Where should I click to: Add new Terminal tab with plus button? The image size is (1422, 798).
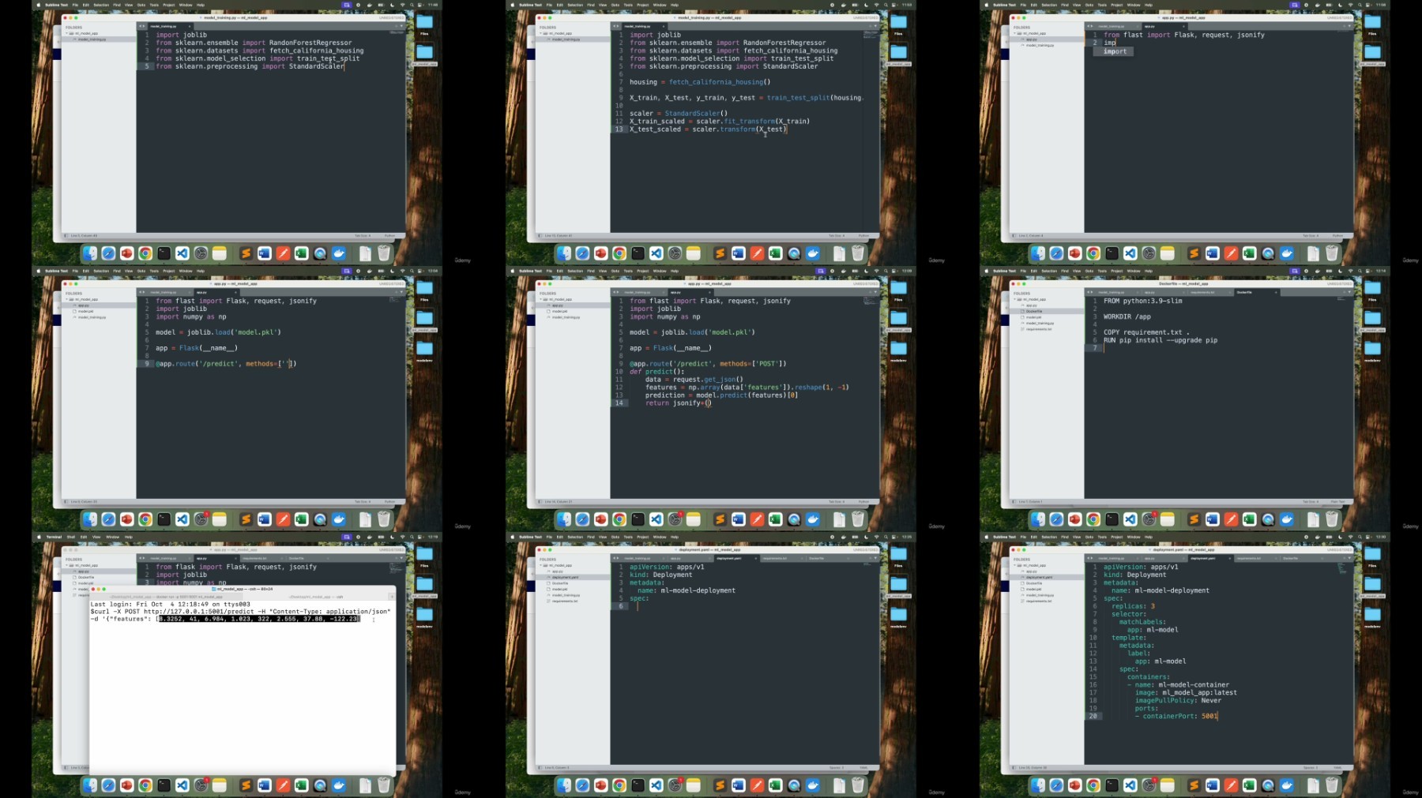click(x=392, y=597)
